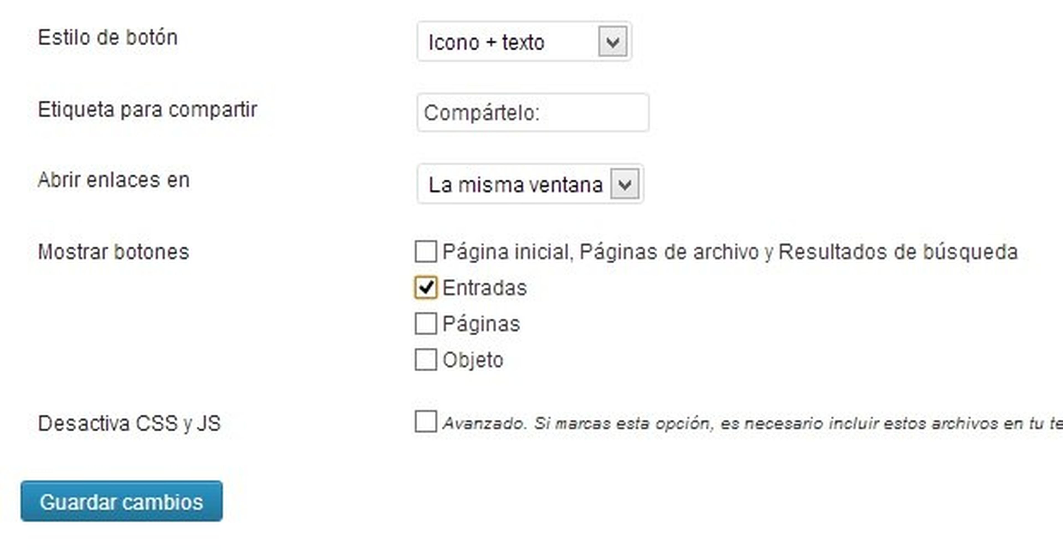
Task: Enable the Página inicial, archivo y búsqueda checkbox
Action: (425, 252)
